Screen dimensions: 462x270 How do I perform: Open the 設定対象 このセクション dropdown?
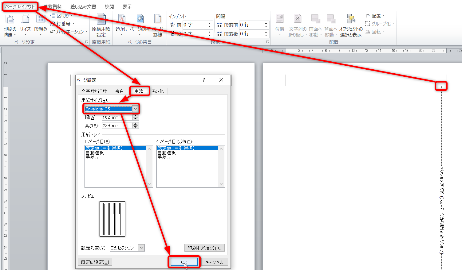pos(141,248)
